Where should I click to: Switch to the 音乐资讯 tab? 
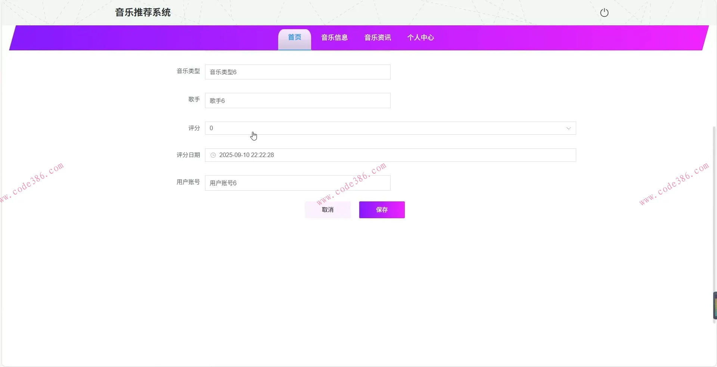coord(377,38)
